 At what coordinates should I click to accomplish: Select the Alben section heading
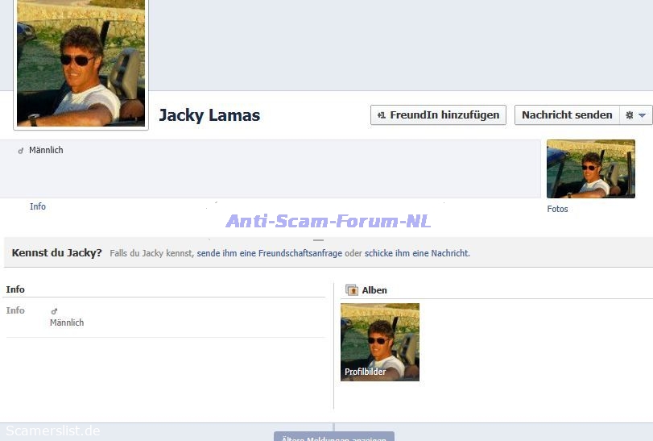374,290
